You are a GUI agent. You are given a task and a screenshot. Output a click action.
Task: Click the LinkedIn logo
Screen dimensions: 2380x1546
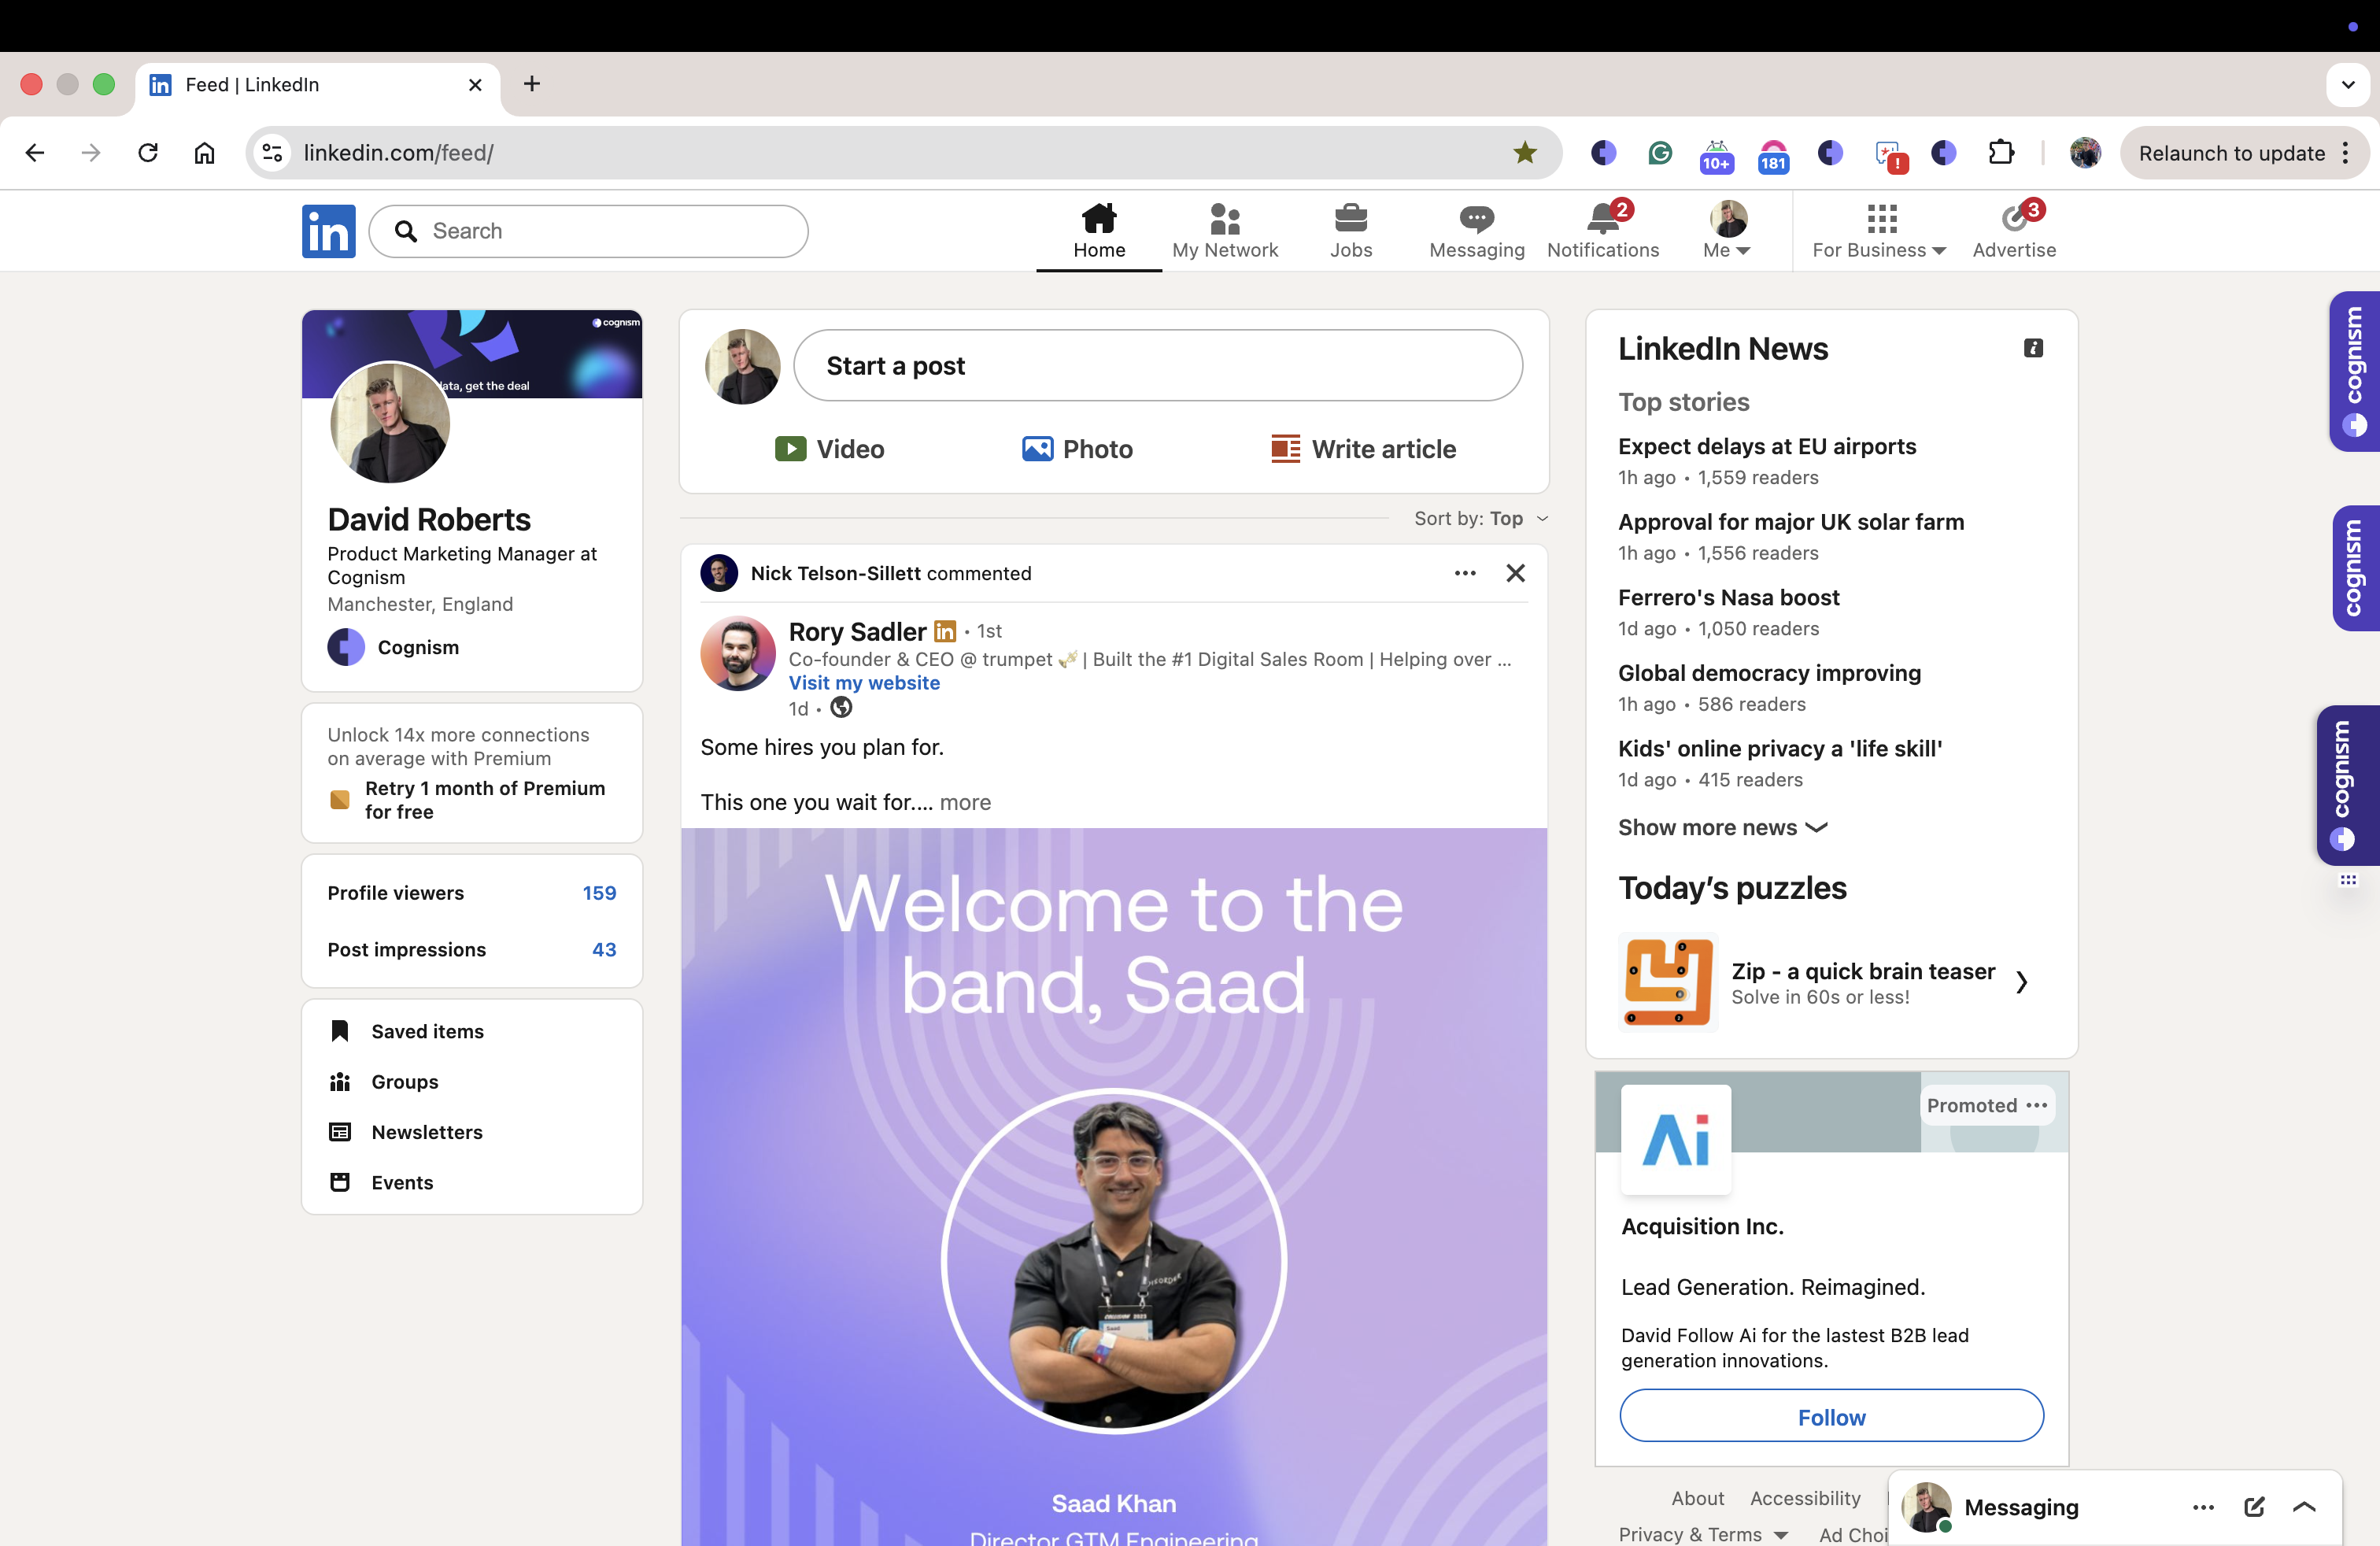(x=328, y=231)
